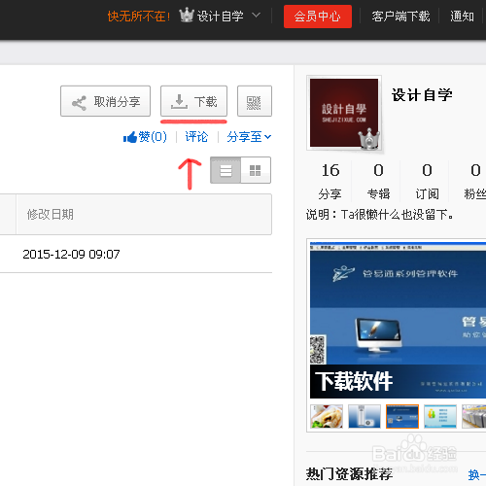Open the 16 分享 count
Screen dimensions: 486x486
(330, 182)
